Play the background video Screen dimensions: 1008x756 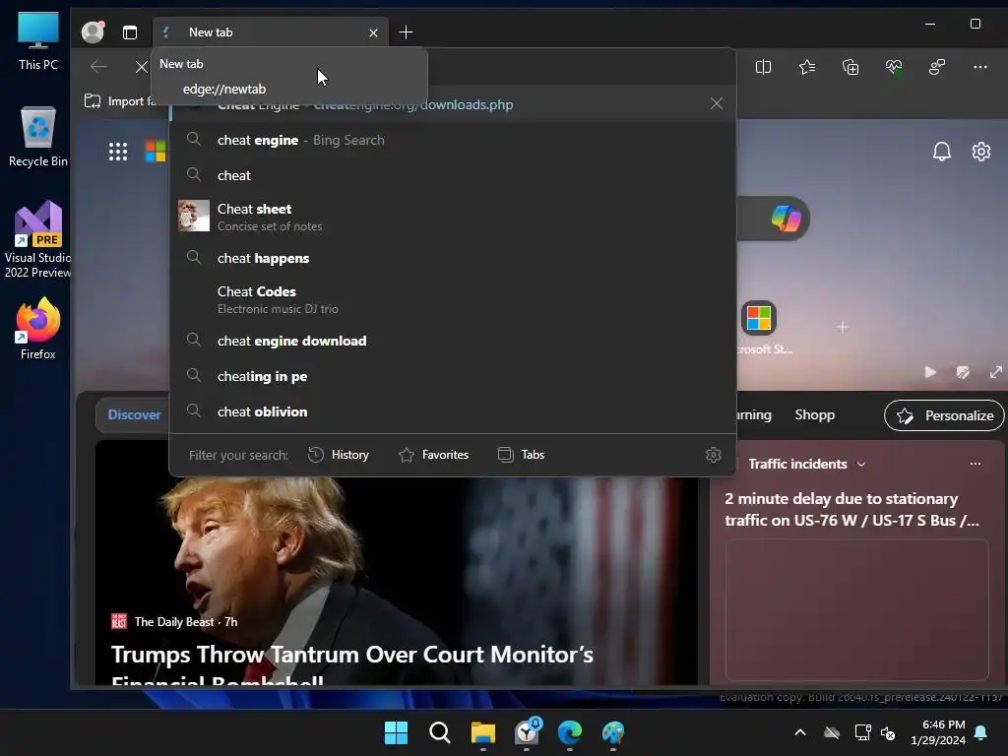tap(929, 372)
